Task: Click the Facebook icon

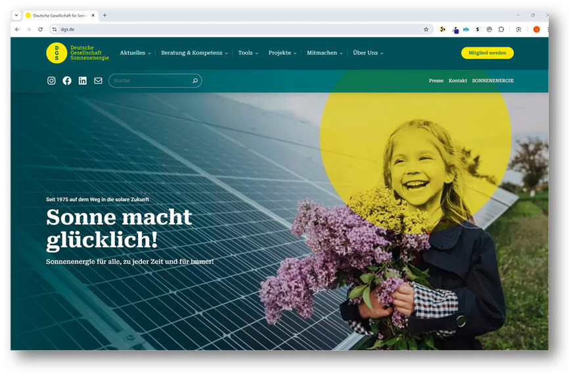Action: click(67, 80)
